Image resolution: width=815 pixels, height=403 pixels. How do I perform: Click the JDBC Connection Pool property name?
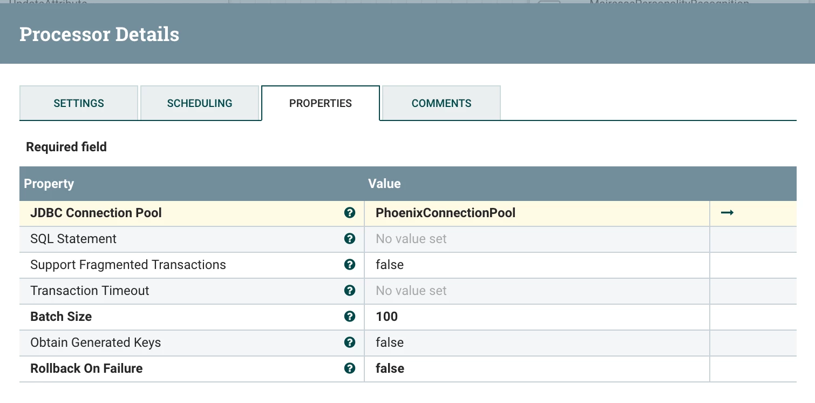pyautogui.click(x=96, y=213)
